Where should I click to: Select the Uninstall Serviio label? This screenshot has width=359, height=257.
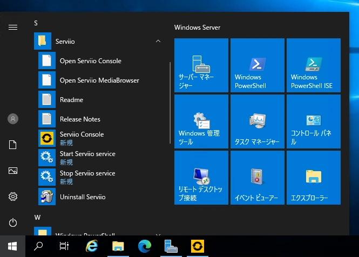pos(83,197)
